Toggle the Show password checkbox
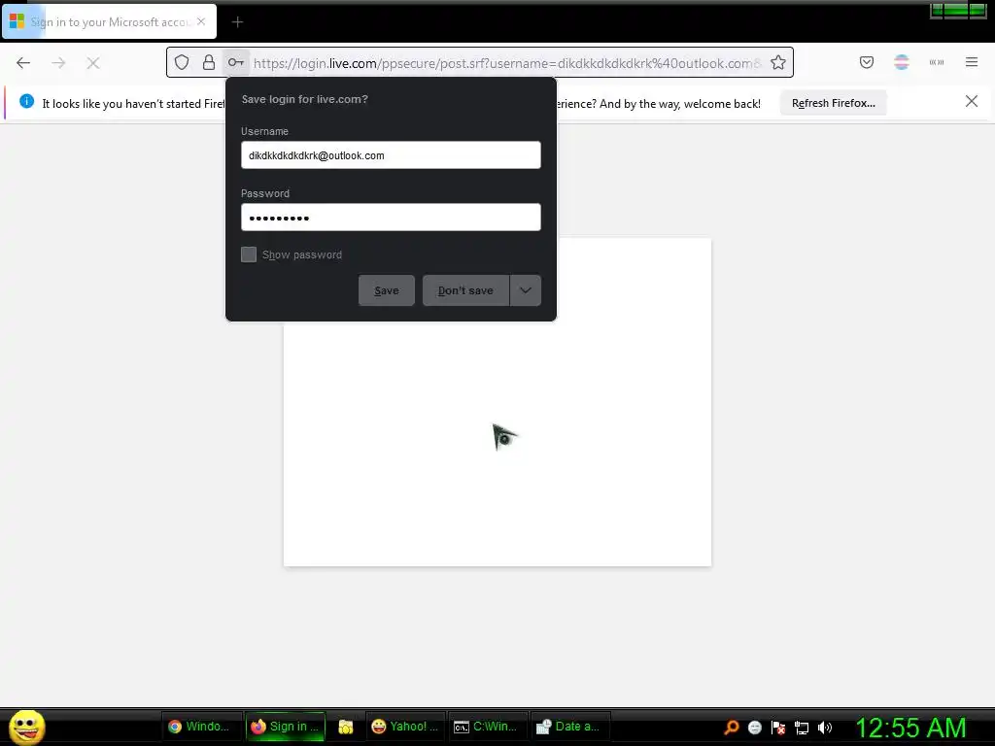Screen dimensions: 995x746 (x=249, y=254)
